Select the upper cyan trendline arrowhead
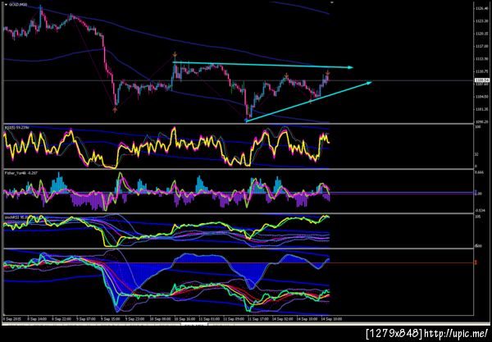492x342 pixels. click(350, 67)
